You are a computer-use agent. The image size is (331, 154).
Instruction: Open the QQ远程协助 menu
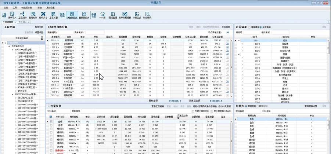tap(27, 8)
